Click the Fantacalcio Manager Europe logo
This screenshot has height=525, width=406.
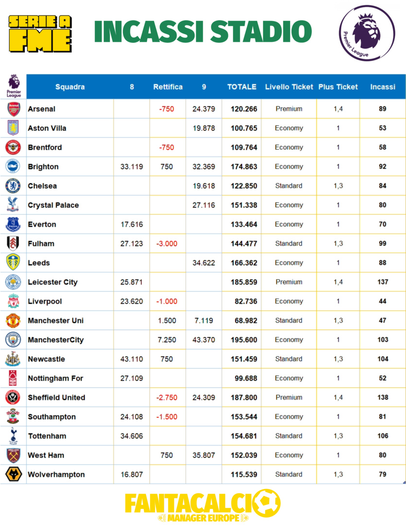(203, 506)
